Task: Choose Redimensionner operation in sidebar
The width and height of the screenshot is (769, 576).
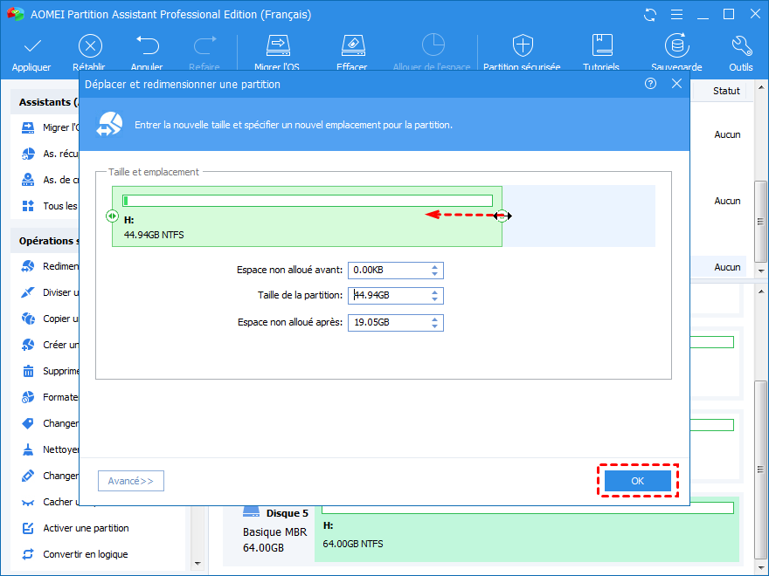Action: pyautogui.click(x=50, y=266)
